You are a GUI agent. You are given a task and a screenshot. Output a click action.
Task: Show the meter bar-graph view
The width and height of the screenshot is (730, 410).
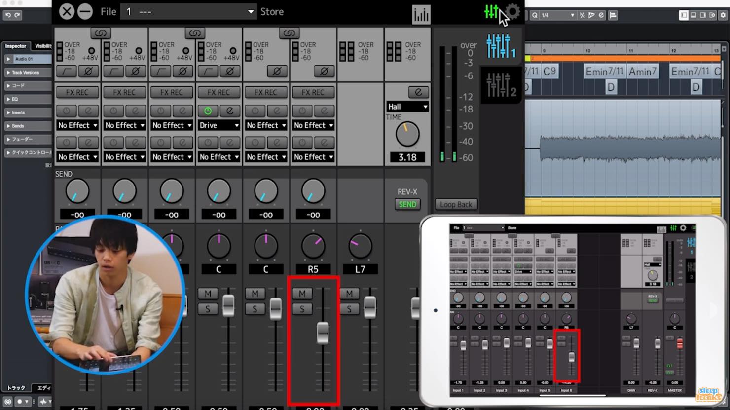pyautogui.click(x=421, y=14)
